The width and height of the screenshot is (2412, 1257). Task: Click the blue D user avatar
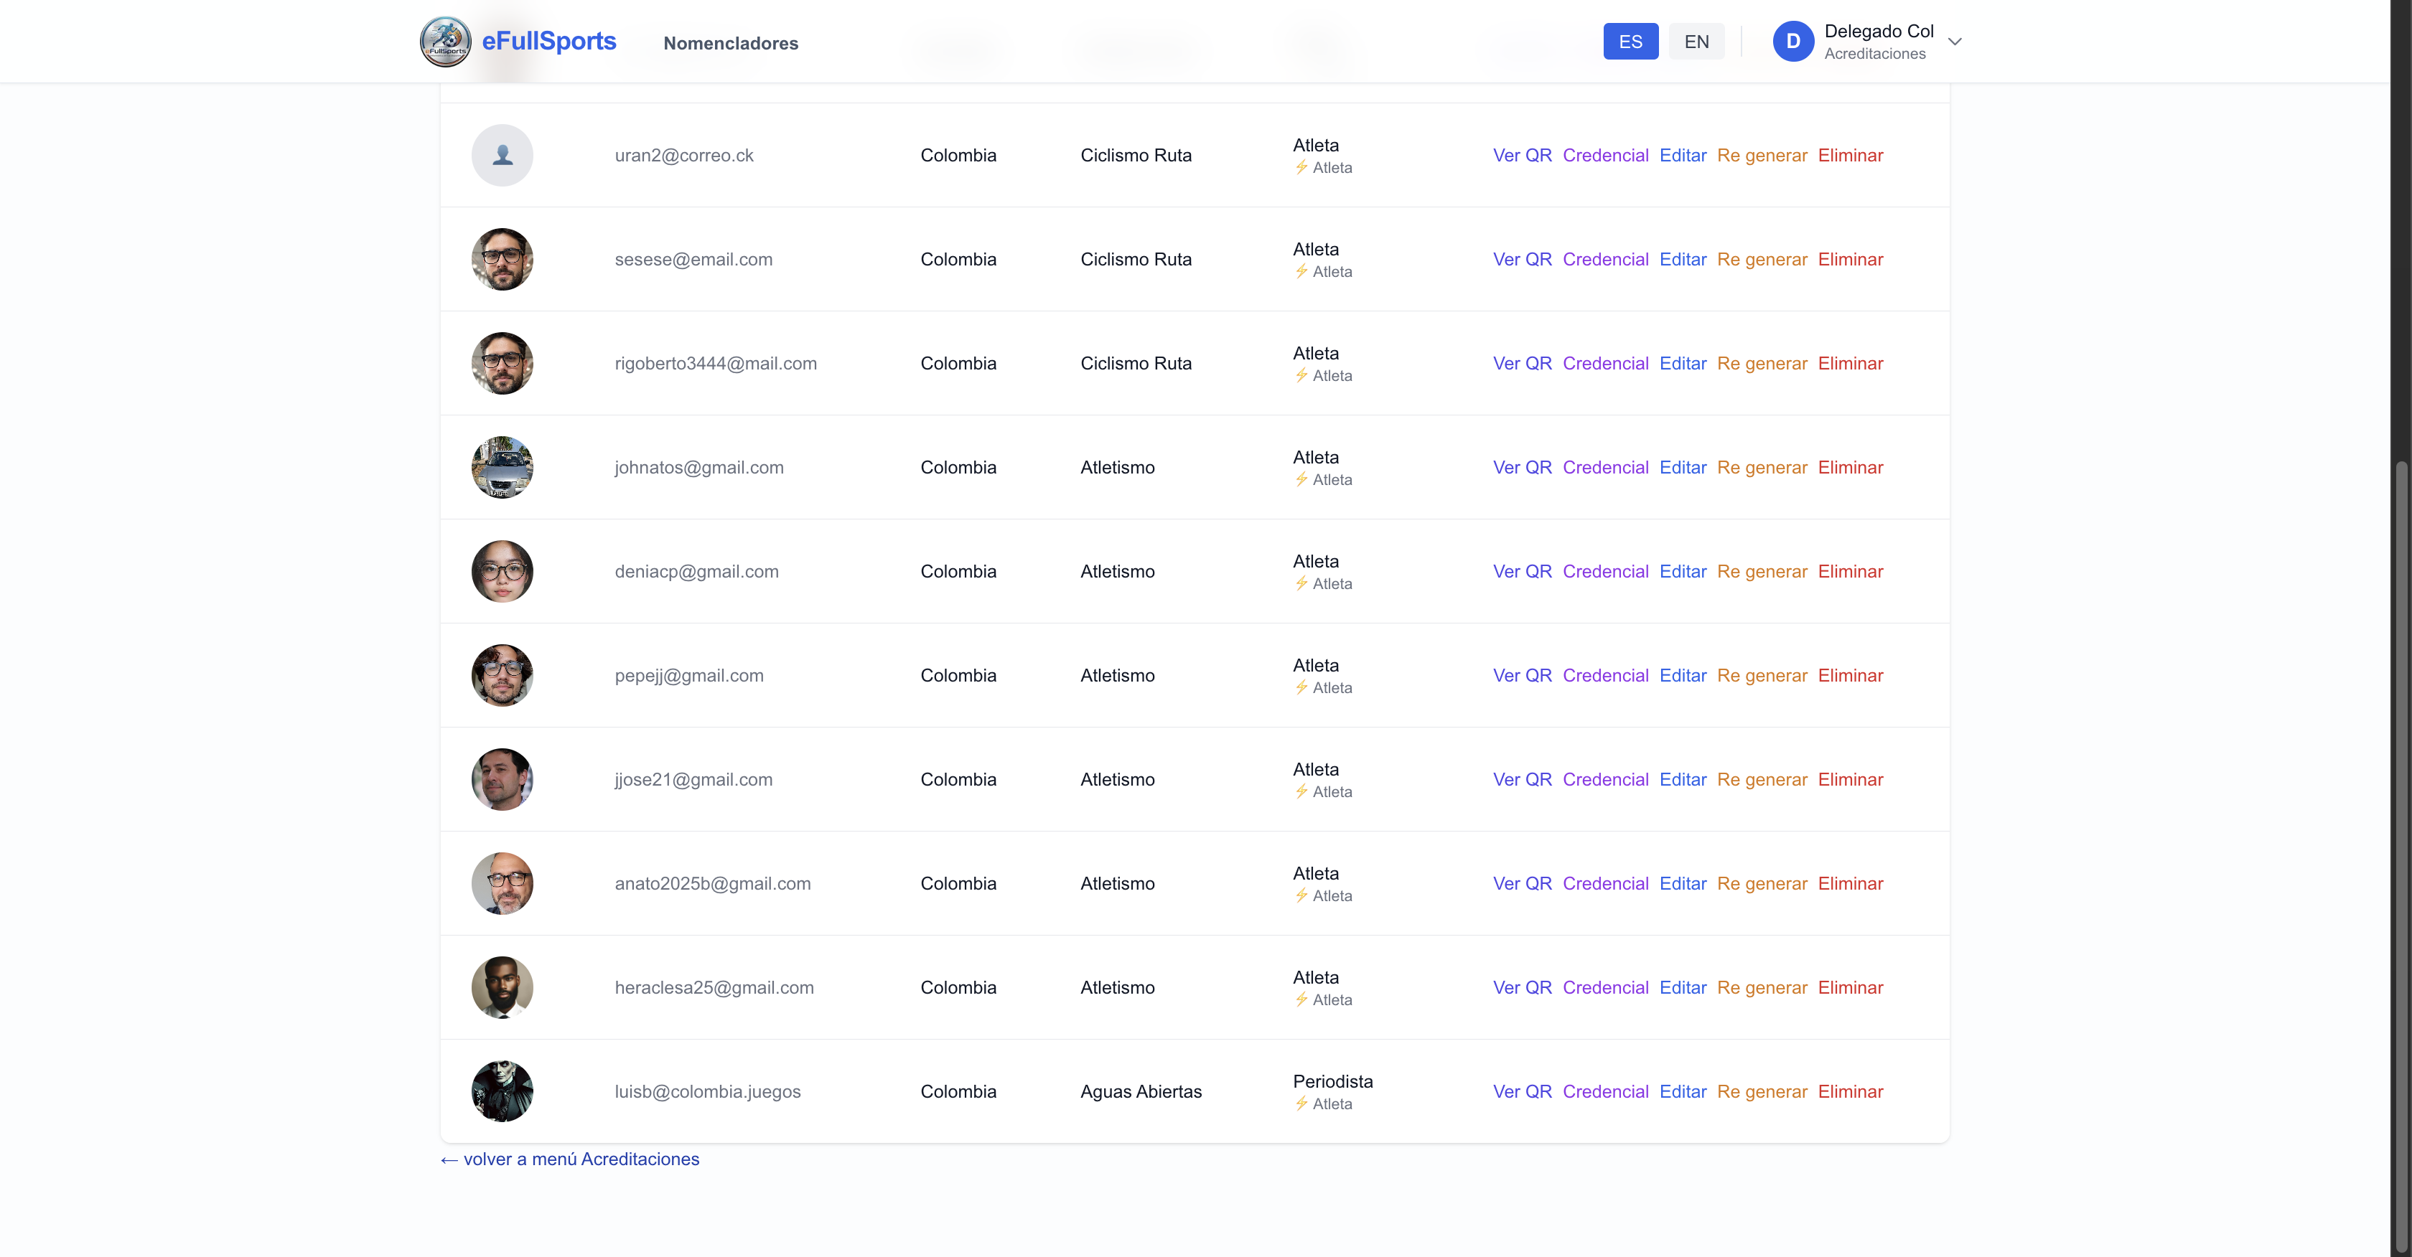pyautogui.click(x=1792, y=42)
